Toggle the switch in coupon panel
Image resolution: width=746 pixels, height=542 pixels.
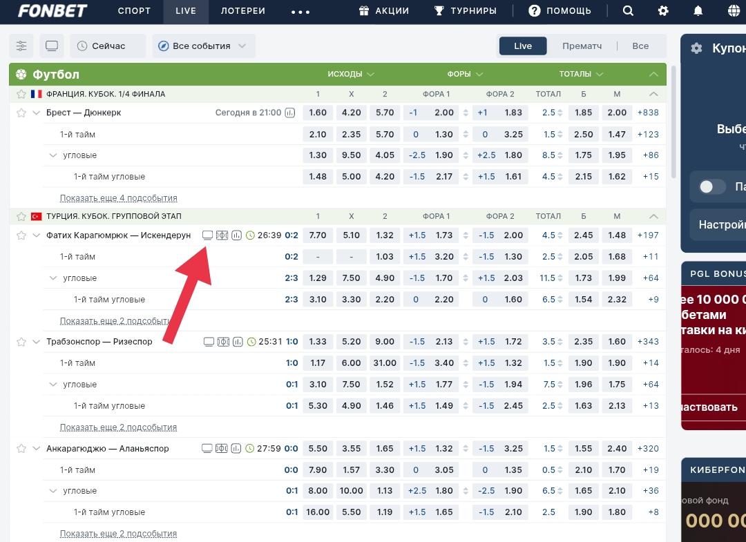pos(712,186)
